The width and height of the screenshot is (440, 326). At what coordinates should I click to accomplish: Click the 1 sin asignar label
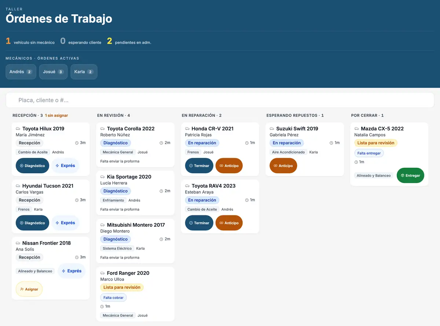pyautogui.click(x=56, y=115)
